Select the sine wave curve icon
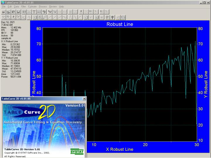 (64, 18)
